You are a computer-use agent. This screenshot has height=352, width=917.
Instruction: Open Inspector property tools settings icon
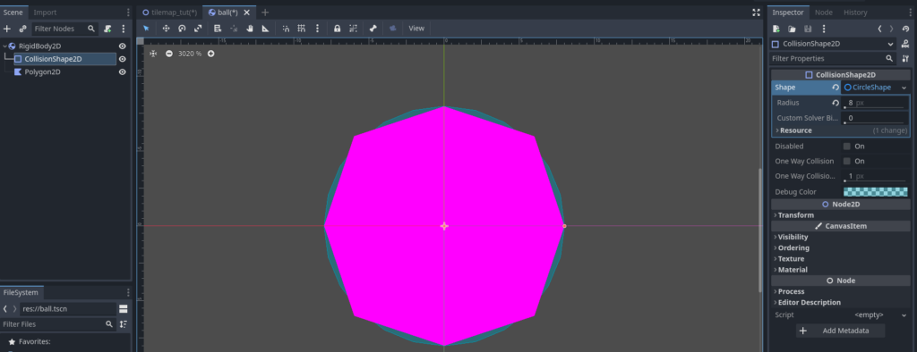point(905,58)
